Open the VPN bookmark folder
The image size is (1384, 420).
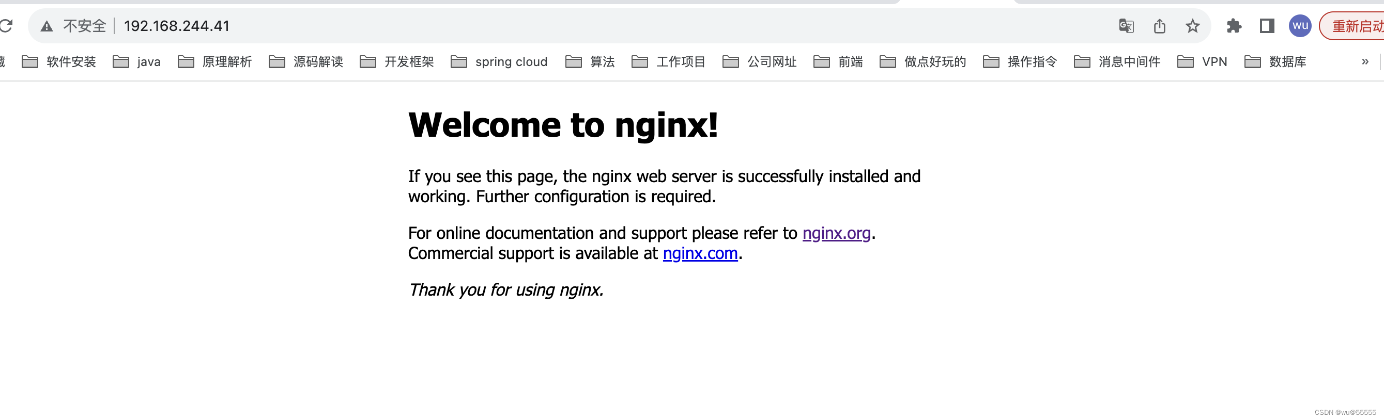[x=1202, y=62]
